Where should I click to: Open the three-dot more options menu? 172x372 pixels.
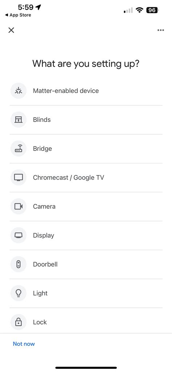point(161,30)
